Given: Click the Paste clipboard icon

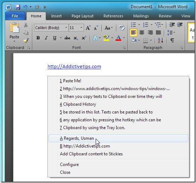Looking at the screenshot, I should (15, 28).
